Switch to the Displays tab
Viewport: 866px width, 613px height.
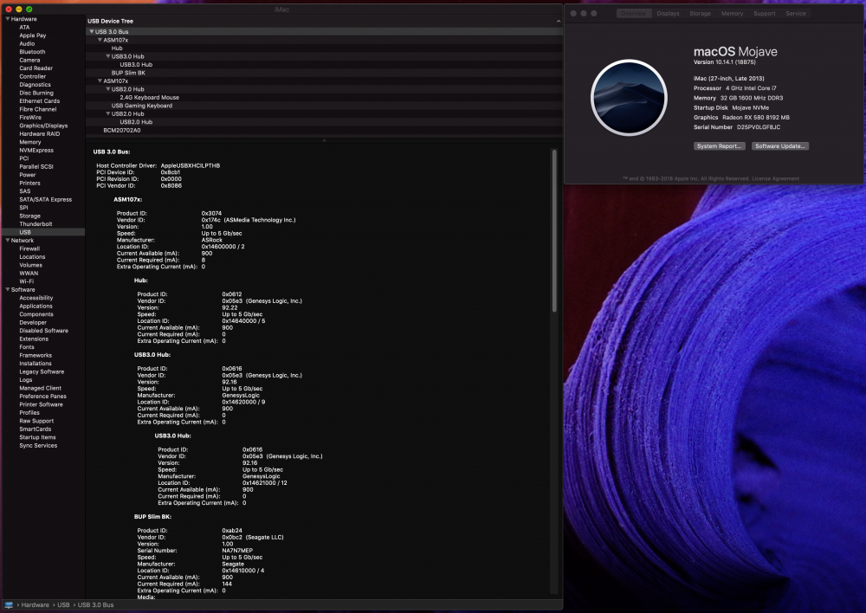pos(668,13)
